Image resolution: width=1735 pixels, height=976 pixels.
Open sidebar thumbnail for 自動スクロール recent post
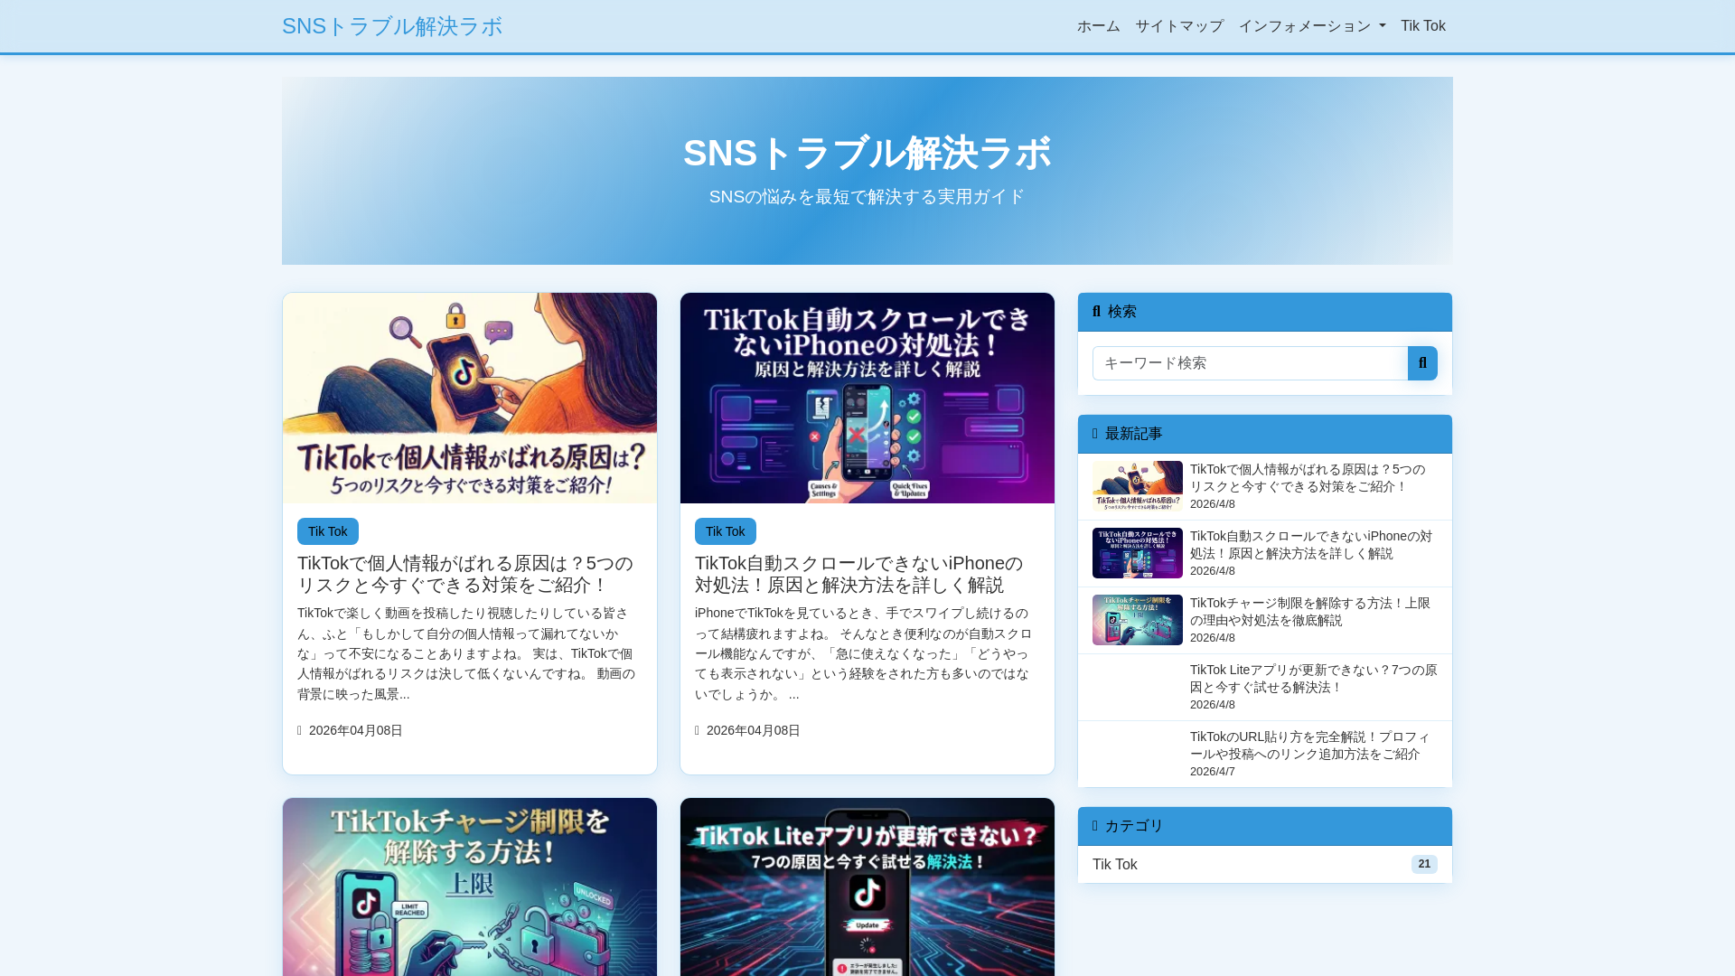1138,553
